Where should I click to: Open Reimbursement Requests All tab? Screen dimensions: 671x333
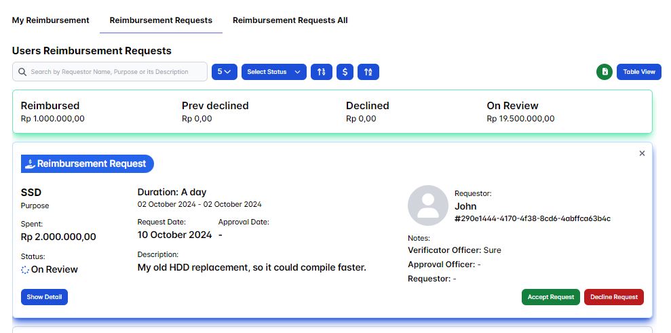290,20
